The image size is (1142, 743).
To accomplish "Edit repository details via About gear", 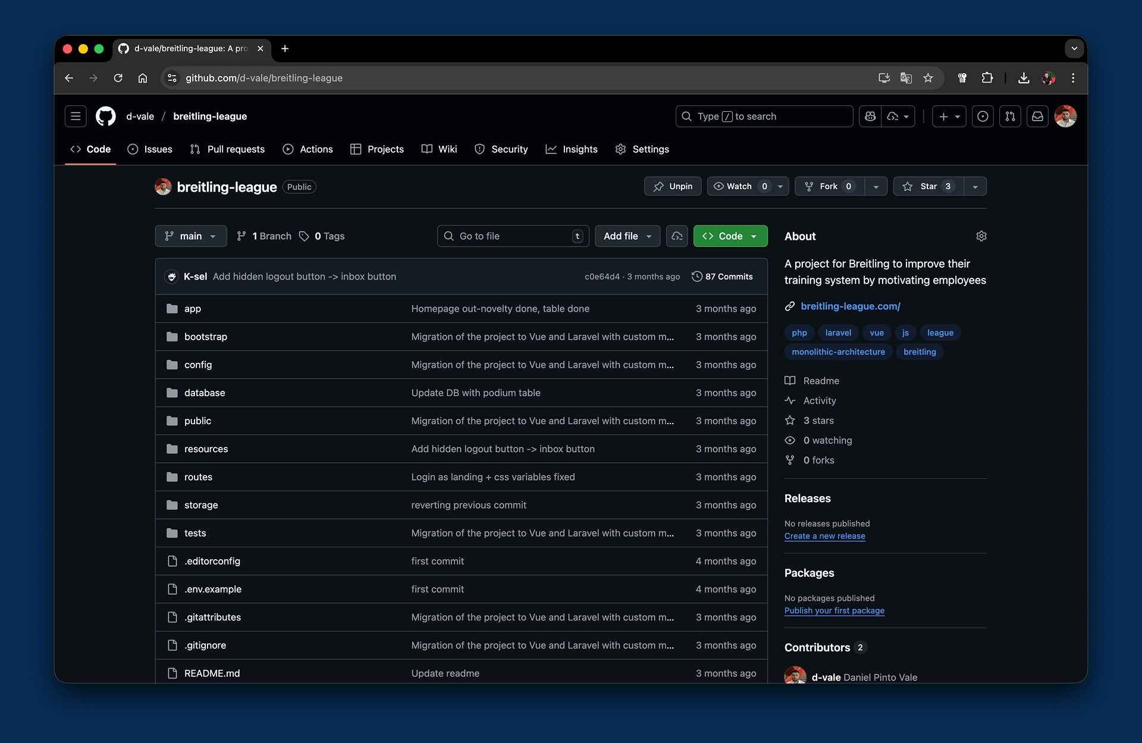I will pos(981,236).
